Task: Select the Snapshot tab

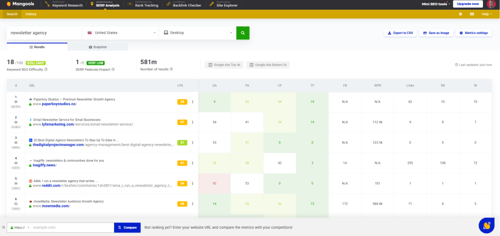Action: [98, 47]
